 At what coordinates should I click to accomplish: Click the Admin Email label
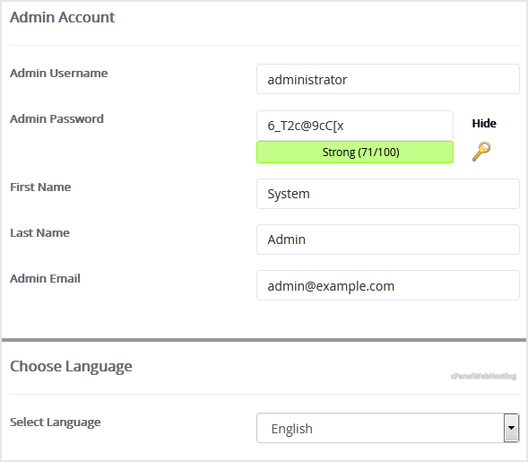pyautogui.click(x=45, y=279)
